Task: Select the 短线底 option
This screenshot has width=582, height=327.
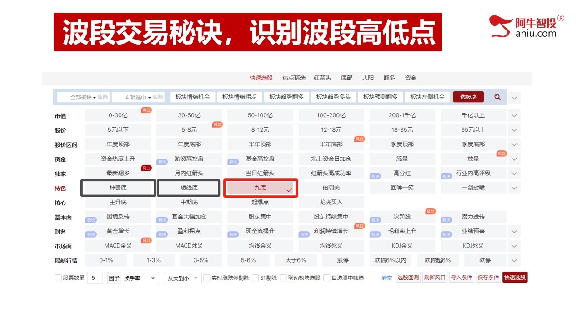Action: tap(189, 188)
